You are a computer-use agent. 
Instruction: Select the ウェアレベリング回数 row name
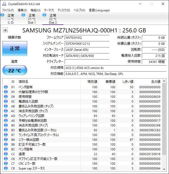pyautogui.click(x=31, y=116)
